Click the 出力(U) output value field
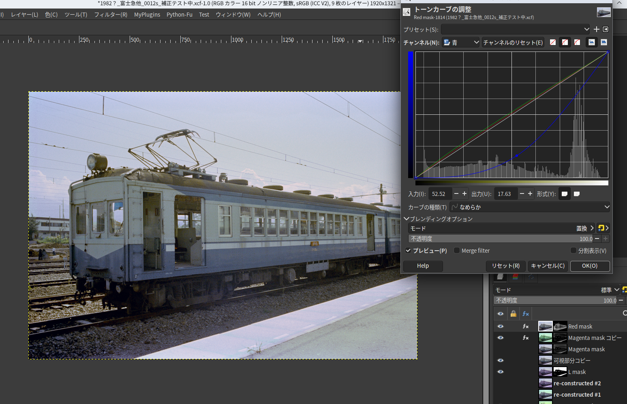 pyautogui.click(x=505, y=194)
